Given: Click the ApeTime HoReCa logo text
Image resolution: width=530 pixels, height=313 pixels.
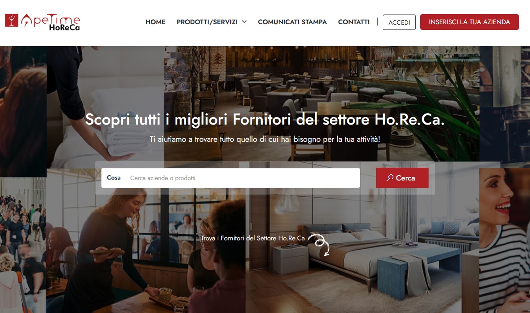Looking at the screenshot, I should click(x=50, y=22).
